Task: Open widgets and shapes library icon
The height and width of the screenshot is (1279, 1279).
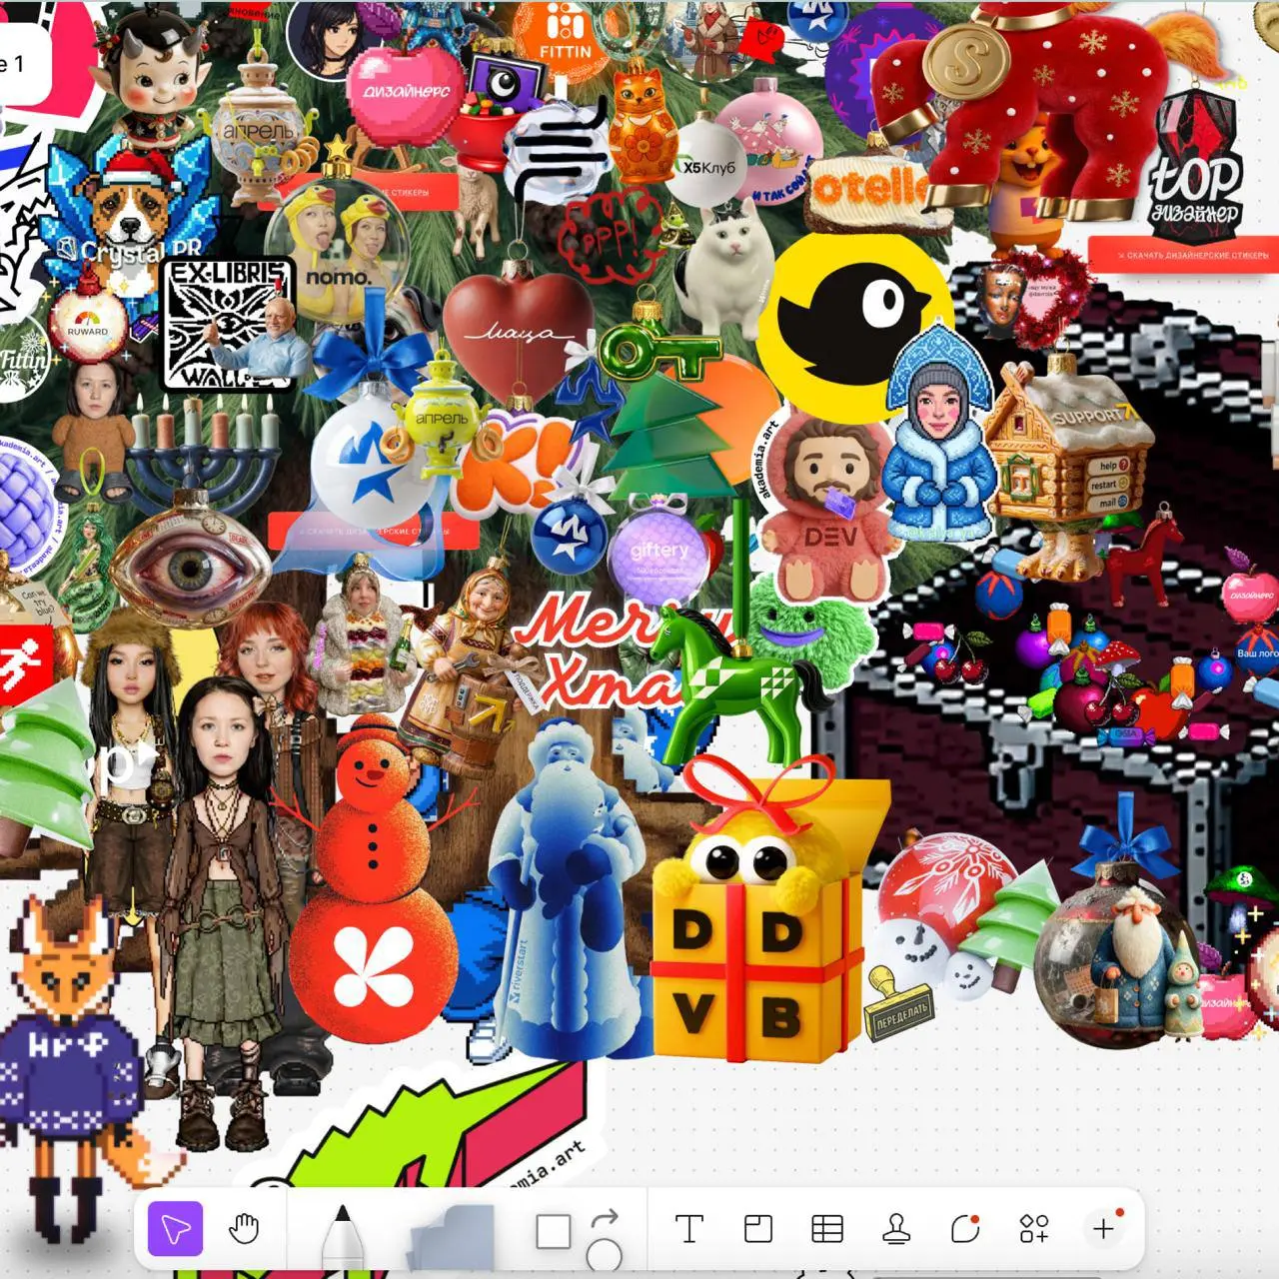Action: coord(1034,1228)
